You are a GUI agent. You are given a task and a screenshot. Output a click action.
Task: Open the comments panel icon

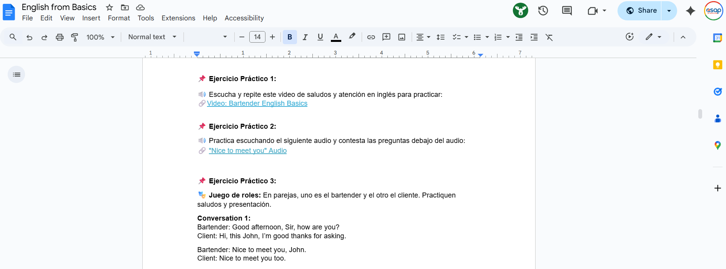click(x=567, y=11)
